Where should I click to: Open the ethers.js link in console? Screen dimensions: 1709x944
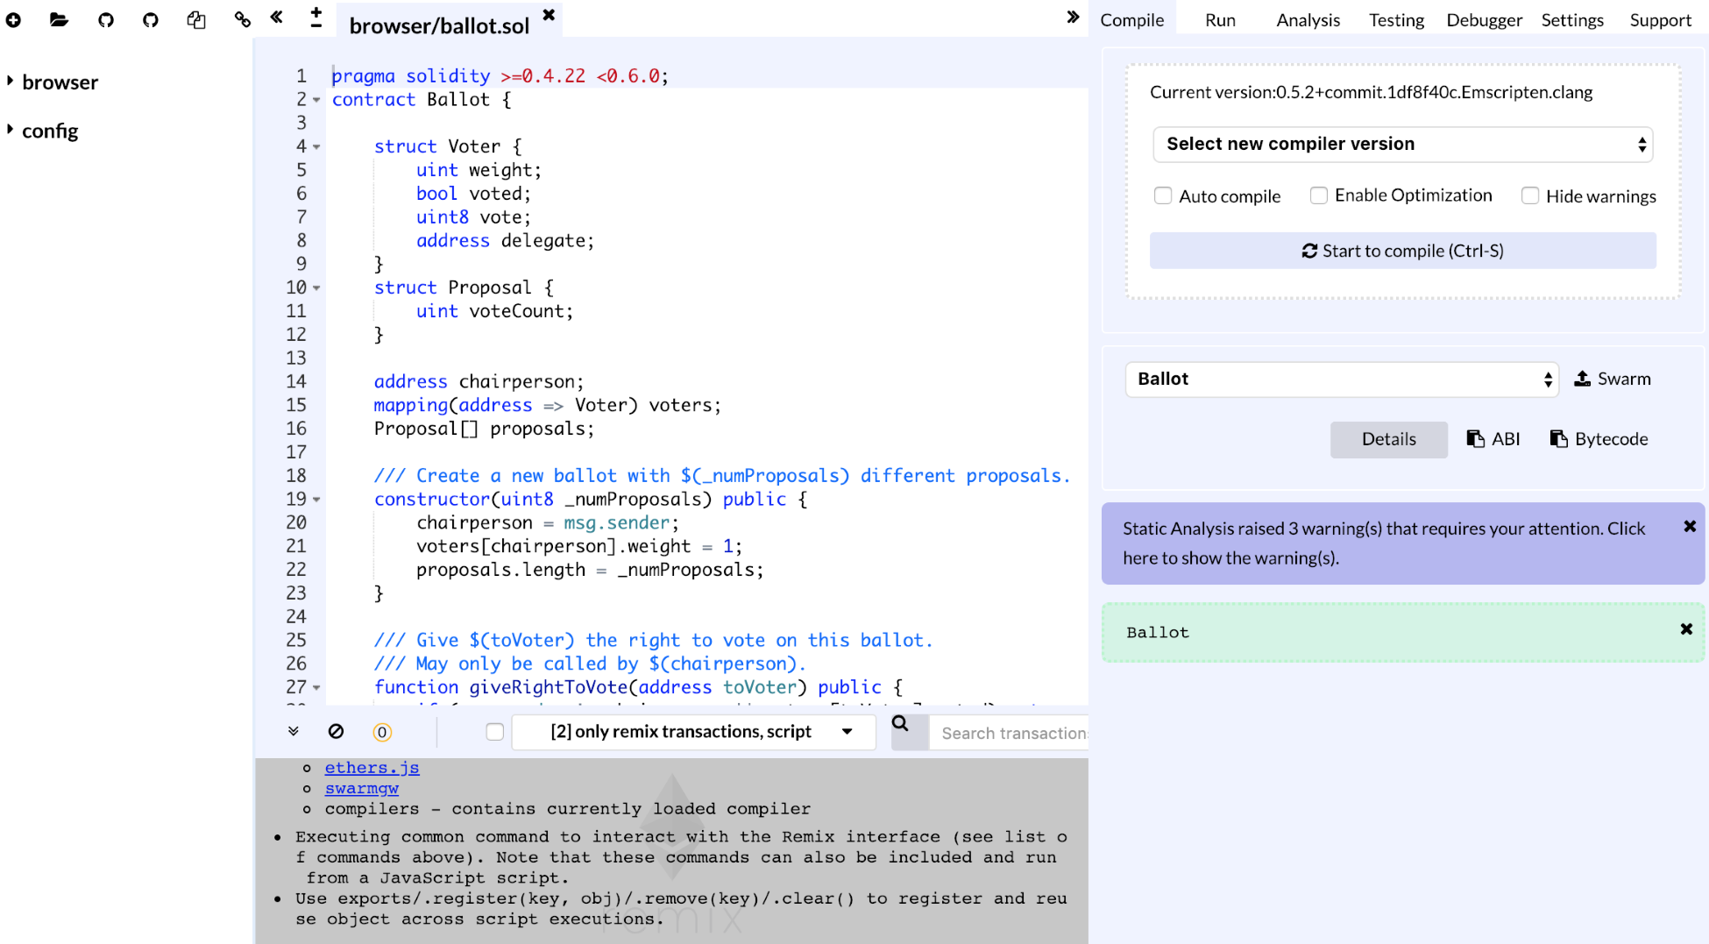coord(372,768)
